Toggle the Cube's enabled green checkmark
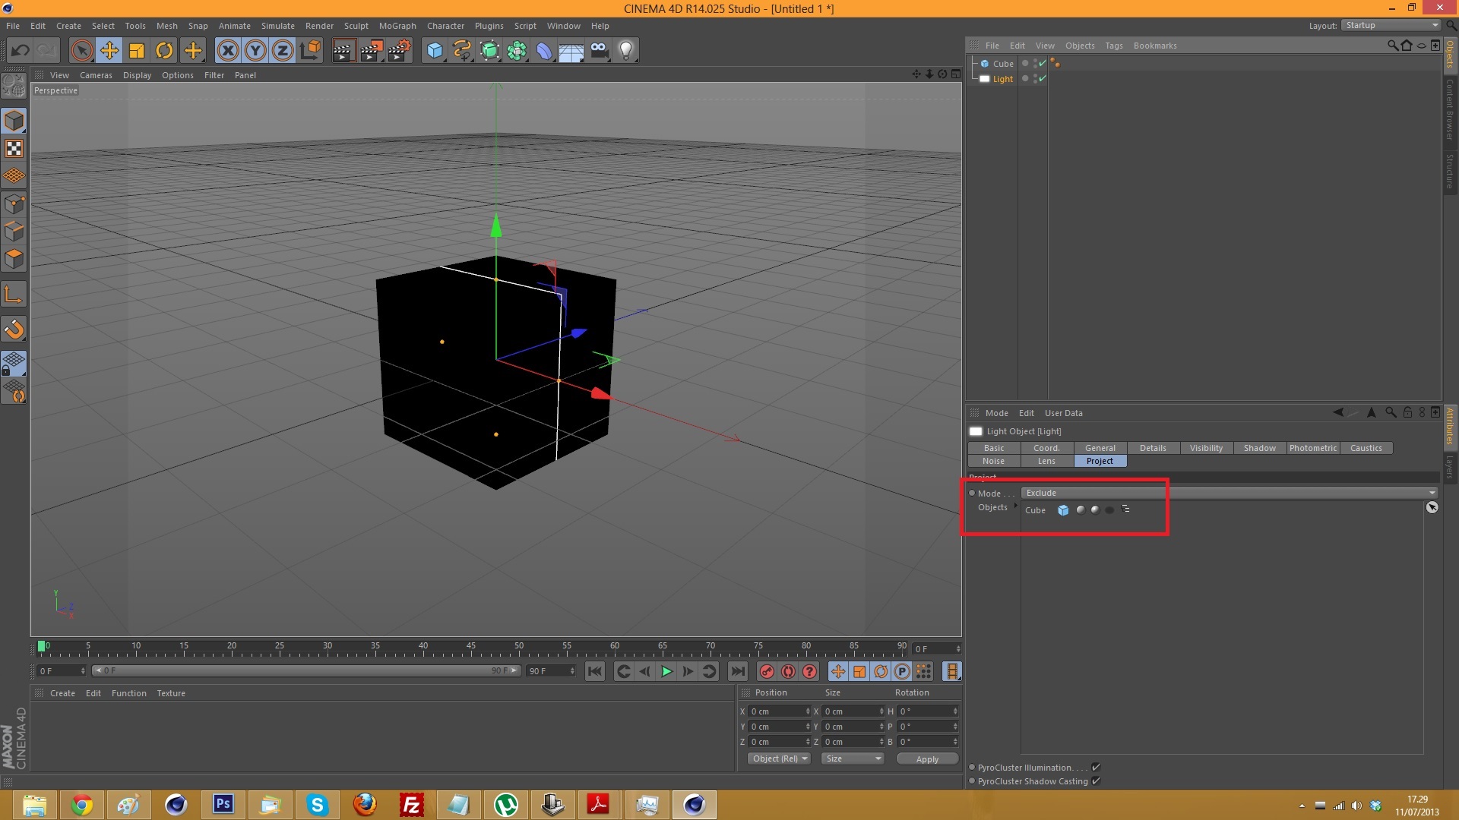The width and height of the screenshot is (1459, 820). click(x=1043, y=64)
